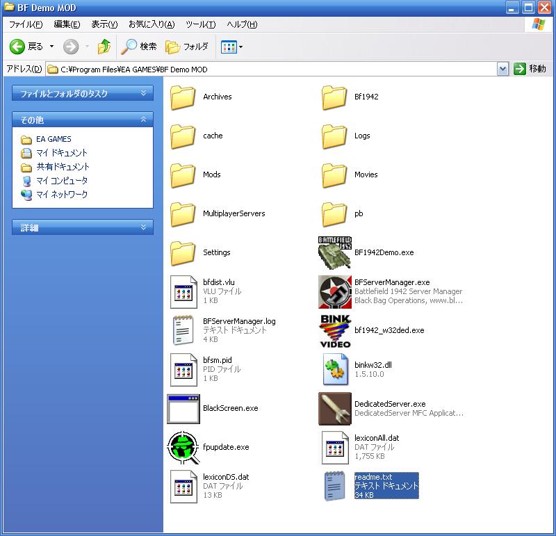
Task: Select the BFServerManager.exe star icon
Action: [335, 291]
